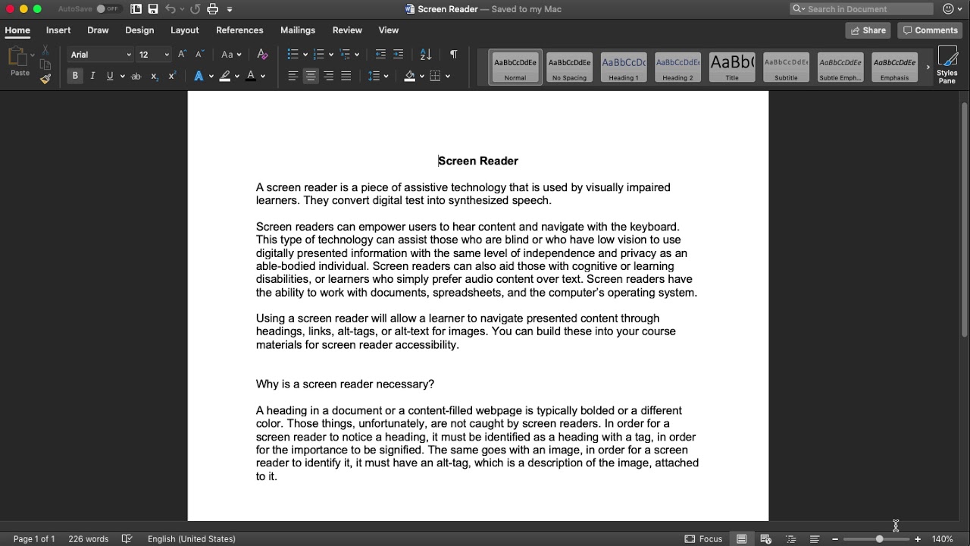Image resolution: width=970 pixels, height=546 pixels.
Task: Toggle Underline formatting
Action: 110,76
